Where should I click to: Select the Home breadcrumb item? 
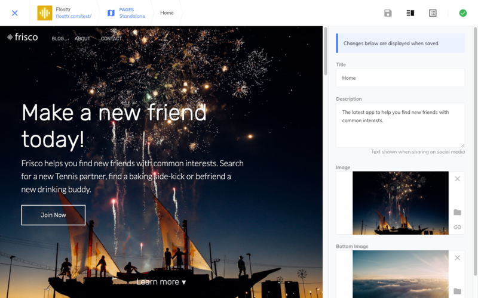coord(167,13)
